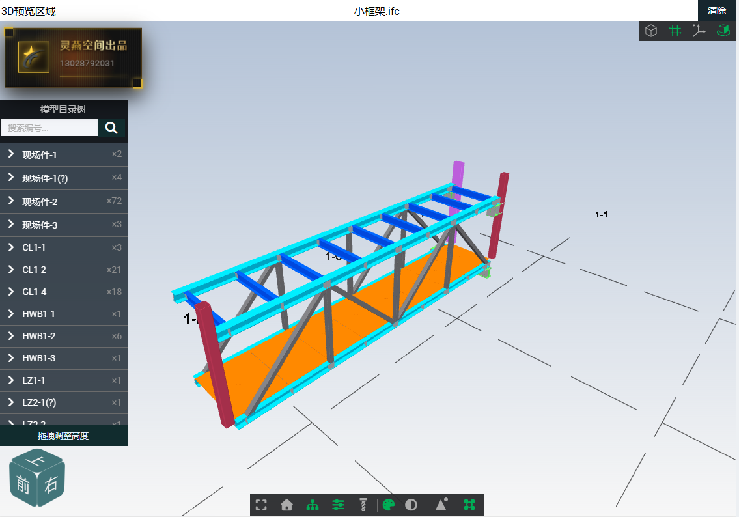The image size is (739, 517).
Task: Click the bolt screw icon
Action: [x=363, y=505]
